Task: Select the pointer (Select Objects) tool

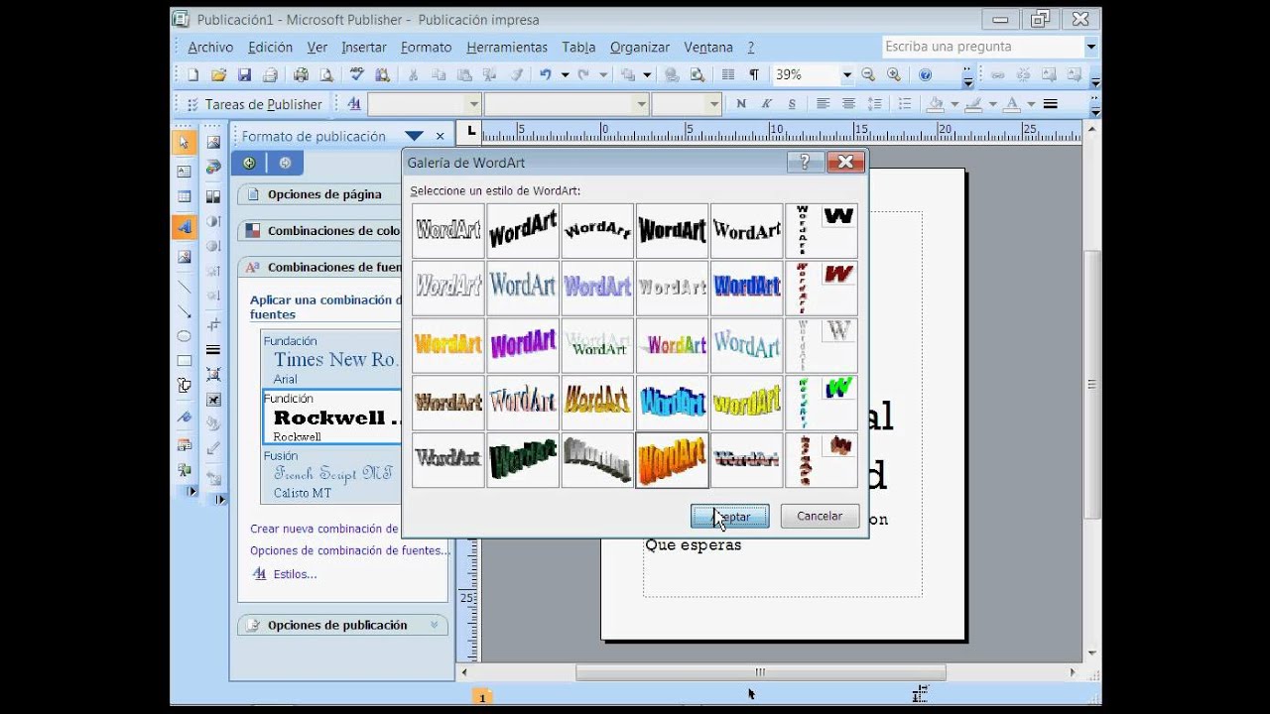Action: coord(184,143)
